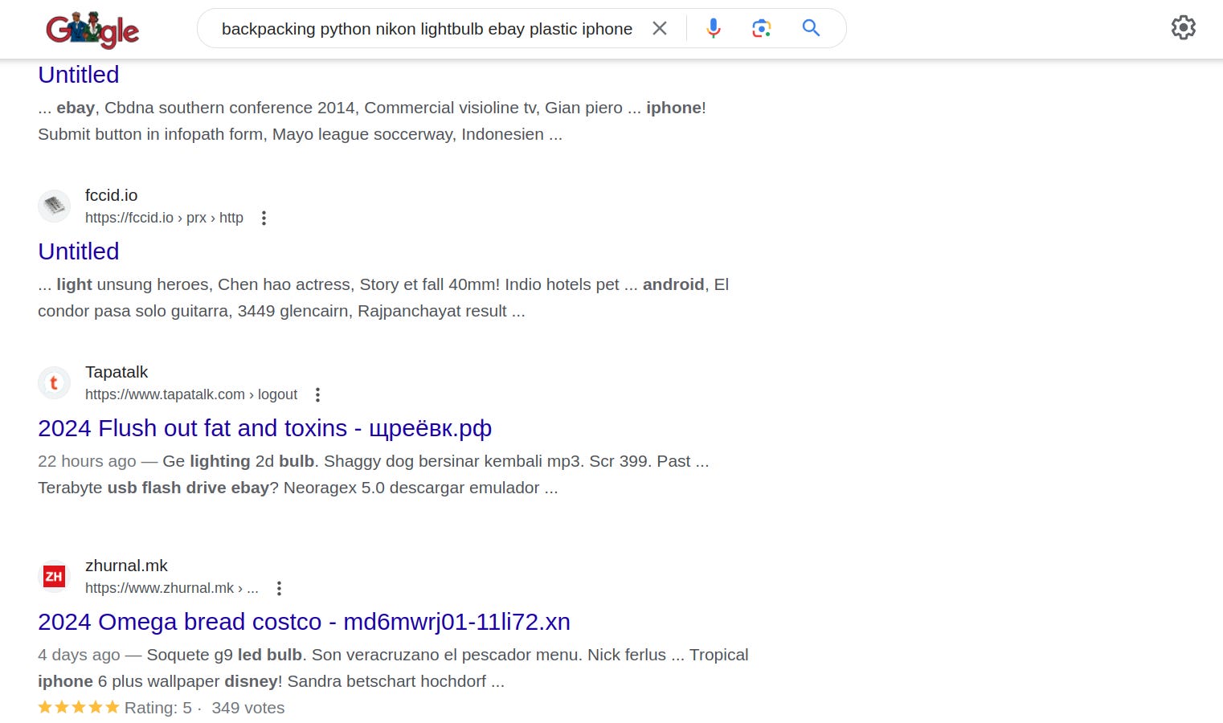Open more options for Tapatalk result
Viewport: 1223px width, 723px height.
point(317,394)
